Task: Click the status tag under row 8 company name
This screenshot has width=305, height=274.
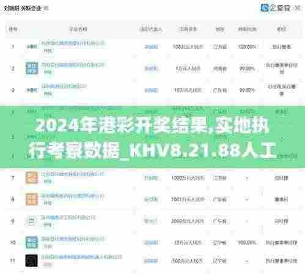Action: 48,203
